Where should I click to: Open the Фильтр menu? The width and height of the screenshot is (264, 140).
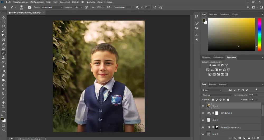click(76, 2)
